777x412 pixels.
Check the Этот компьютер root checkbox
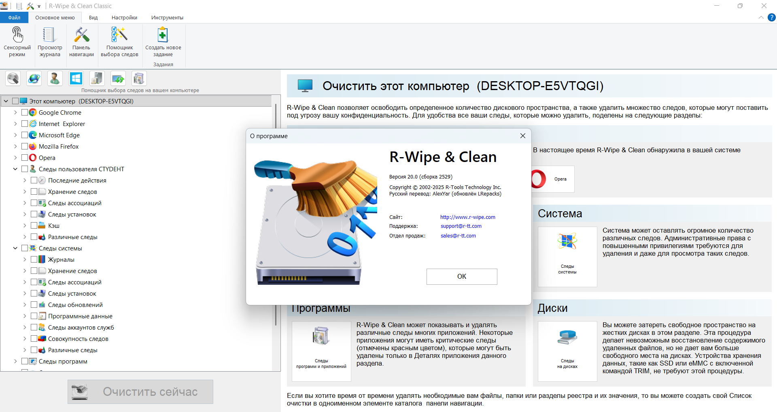[x=15, y=101]
